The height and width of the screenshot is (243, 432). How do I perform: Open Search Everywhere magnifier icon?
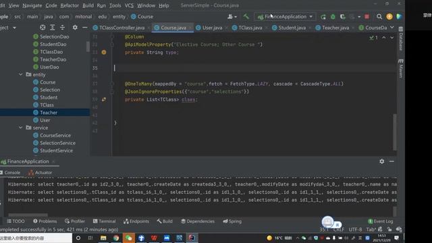tap(379, 17)
